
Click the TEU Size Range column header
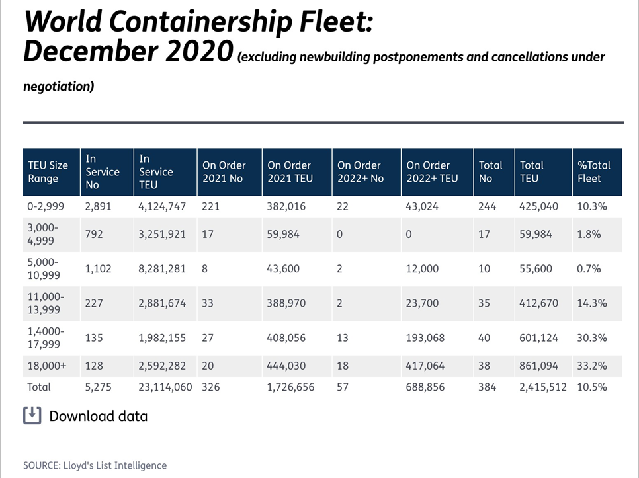tap(48, 172)
